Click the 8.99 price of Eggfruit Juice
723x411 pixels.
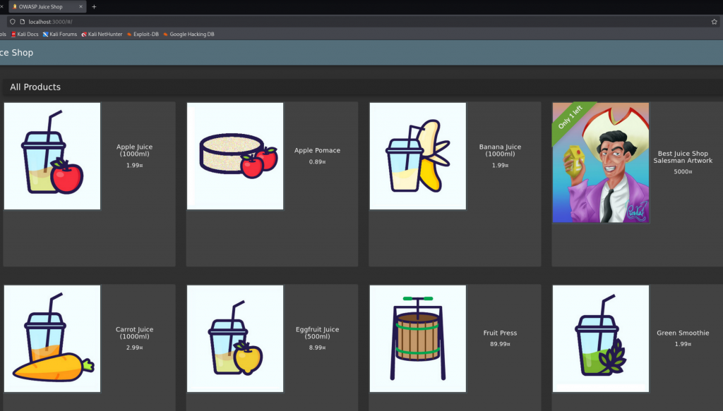pyautogui.click(x=317, y=348)
